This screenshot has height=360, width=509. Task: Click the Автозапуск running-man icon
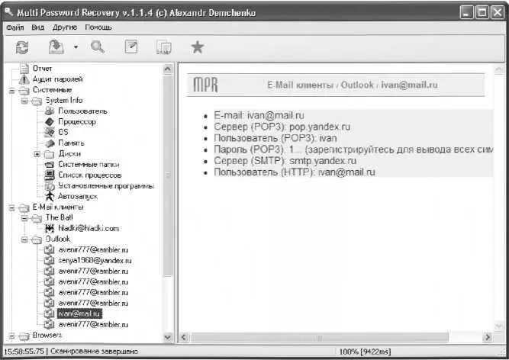(x=50, y=197)
